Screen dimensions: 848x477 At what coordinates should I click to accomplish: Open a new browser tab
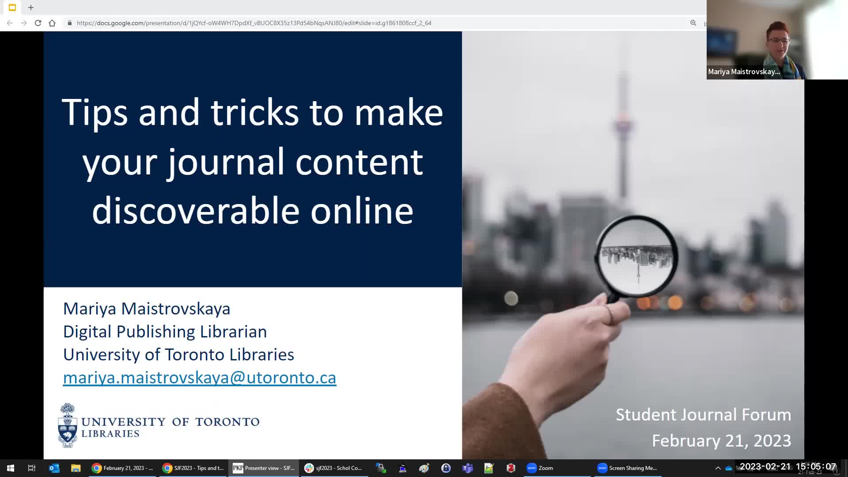[31, 8]
